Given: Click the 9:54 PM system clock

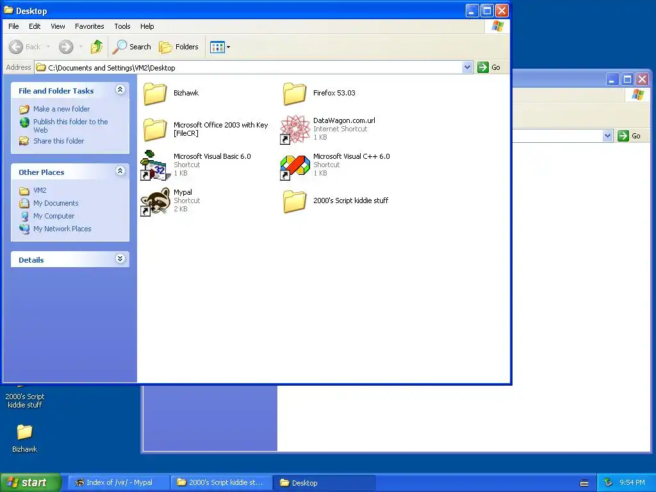Looking at the screenshot, I should pos(632,482).
